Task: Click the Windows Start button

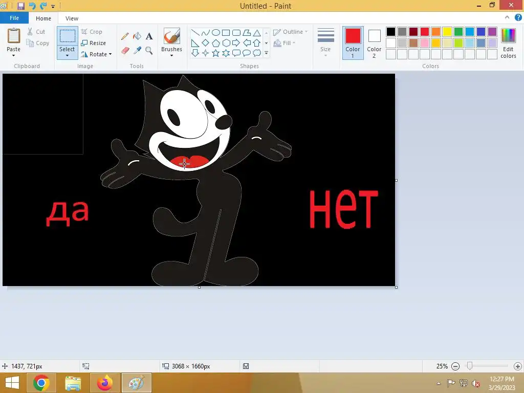Action: [x=12, y=383]
